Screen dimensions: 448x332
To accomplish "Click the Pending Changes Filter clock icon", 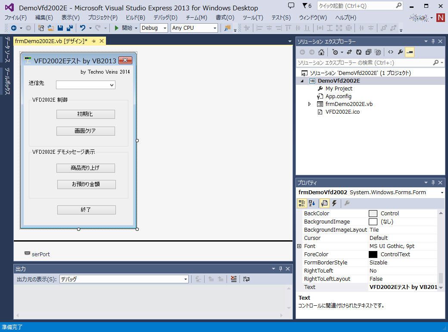I will click(x=336, y=52).
